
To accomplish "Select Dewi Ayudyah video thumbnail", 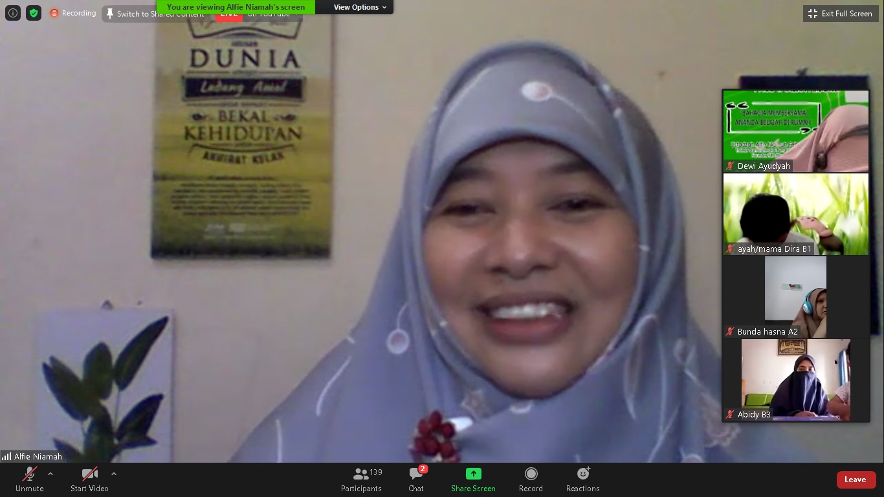I will 796,131.
